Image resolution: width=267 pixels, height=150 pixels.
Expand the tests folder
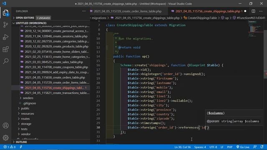pos(24,129)
